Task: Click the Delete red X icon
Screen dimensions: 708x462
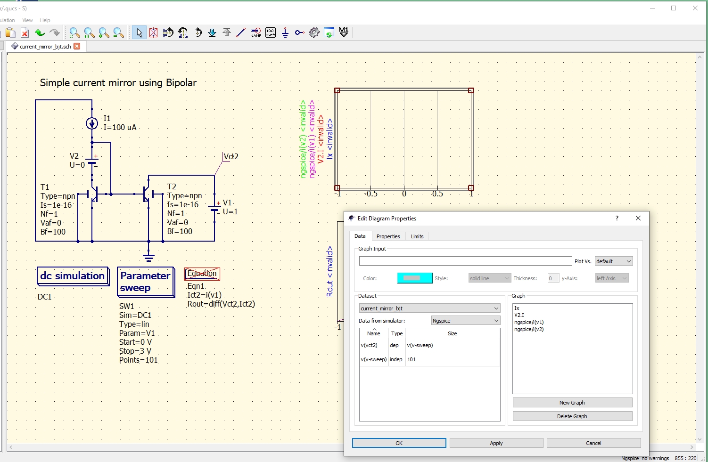Action: 25,32
